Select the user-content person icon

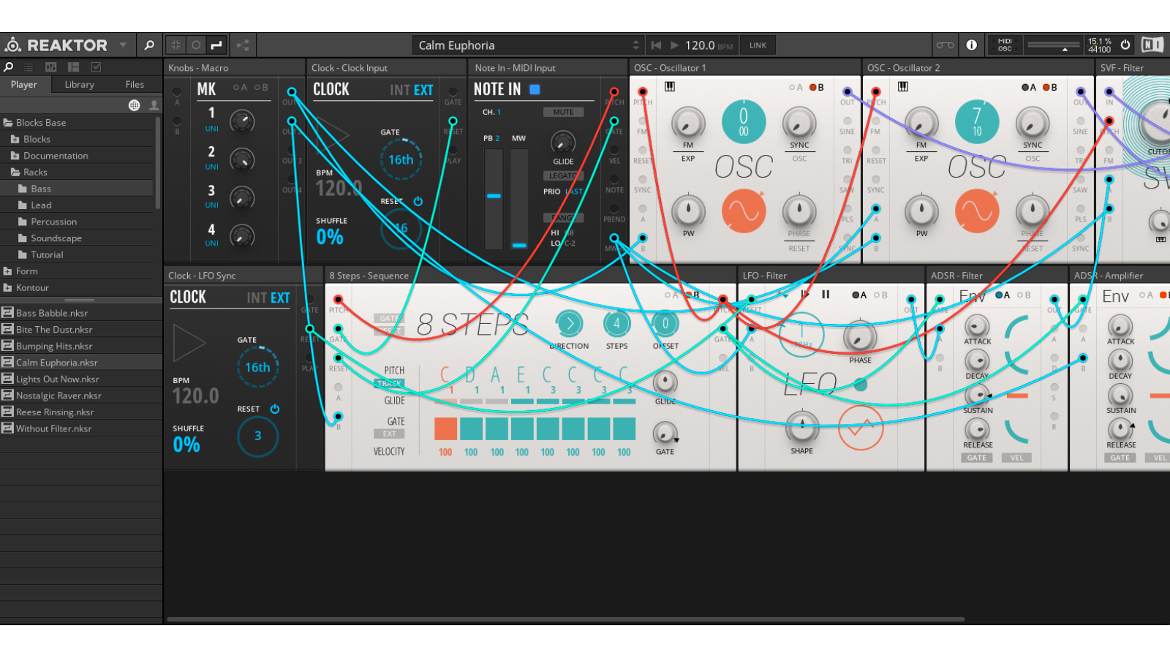tap(154, 105)
